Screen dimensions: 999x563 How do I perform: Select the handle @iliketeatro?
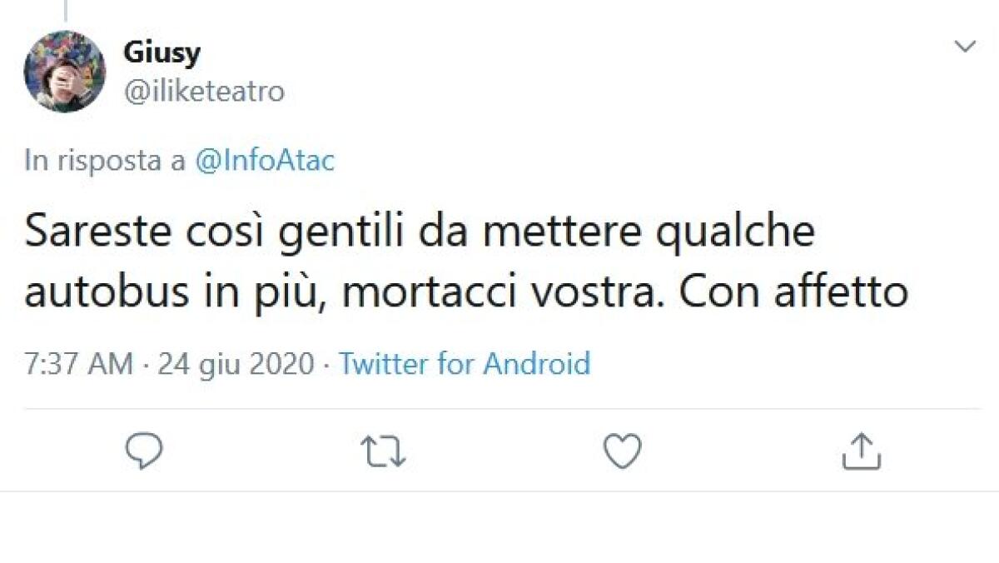pyautogui.click(x=203, y=92)
